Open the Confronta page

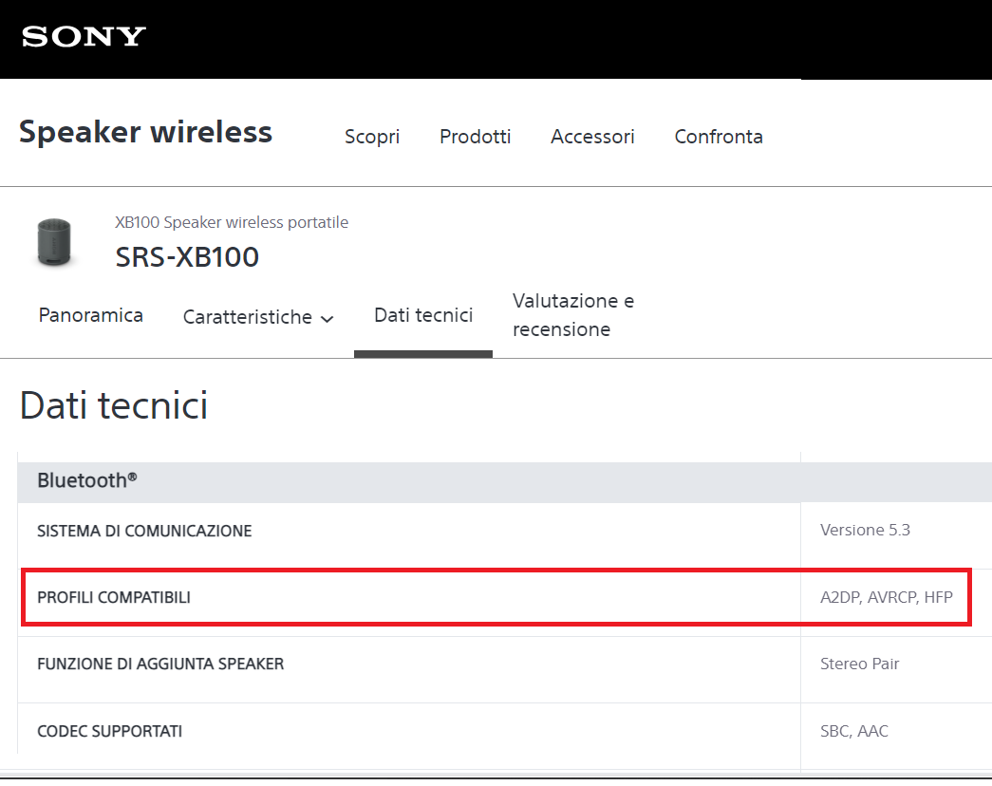point(719,137)
